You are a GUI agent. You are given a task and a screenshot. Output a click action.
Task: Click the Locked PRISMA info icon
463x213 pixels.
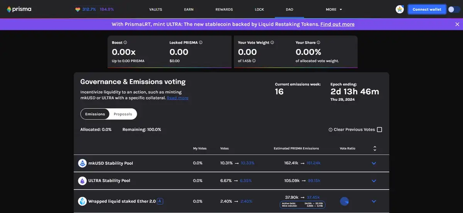(x=201, y=42)
